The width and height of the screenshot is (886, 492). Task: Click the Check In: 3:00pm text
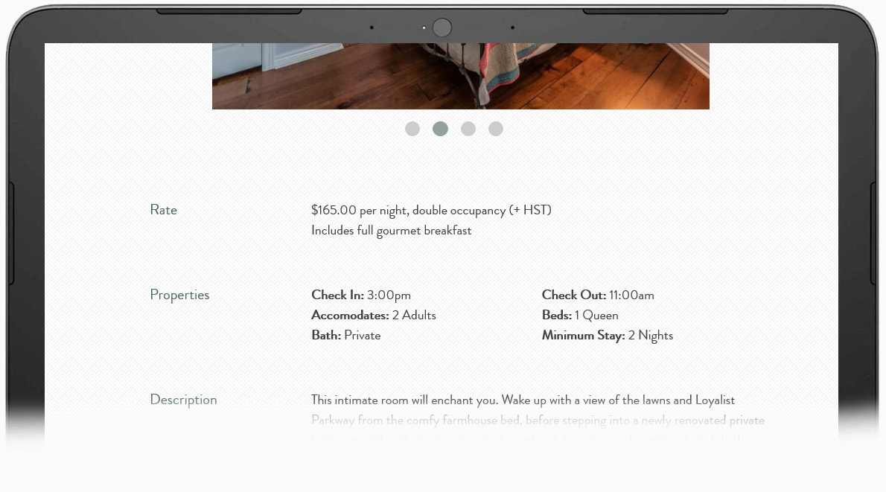(x=361, y=295)
